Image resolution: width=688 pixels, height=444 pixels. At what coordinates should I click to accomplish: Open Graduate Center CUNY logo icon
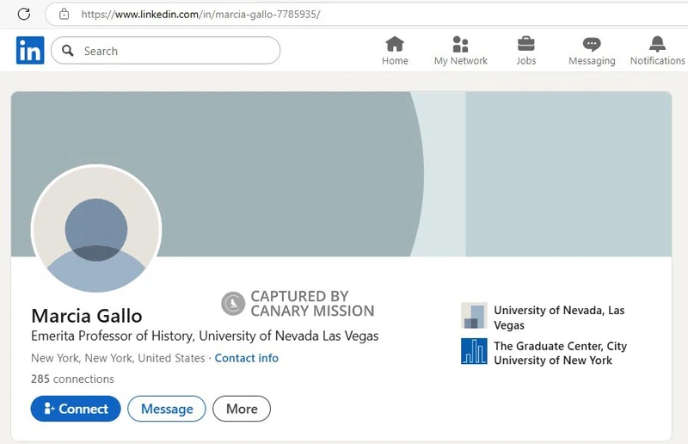(x=474, y=351)
